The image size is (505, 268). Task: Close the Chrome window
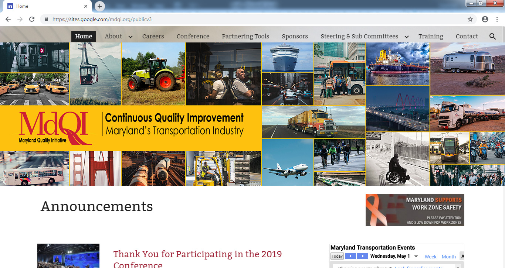pos(495,3)
